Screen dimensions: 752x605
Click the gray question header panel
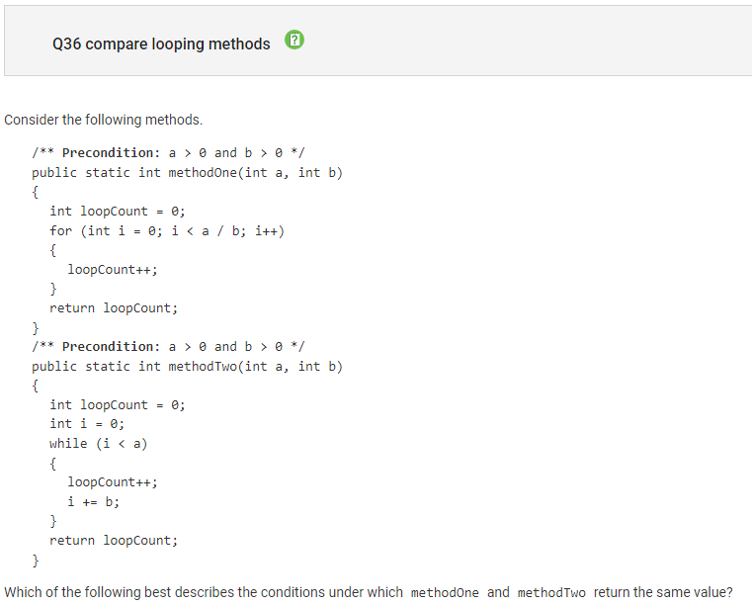coord(377,41)
